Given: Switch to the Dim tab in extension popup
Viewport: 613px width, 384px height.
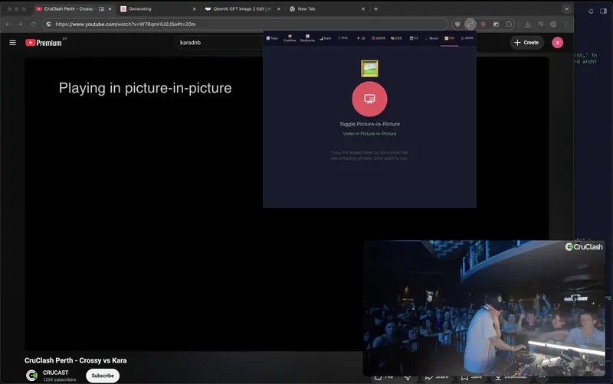Looking at the screenshot, I should 343,38.
